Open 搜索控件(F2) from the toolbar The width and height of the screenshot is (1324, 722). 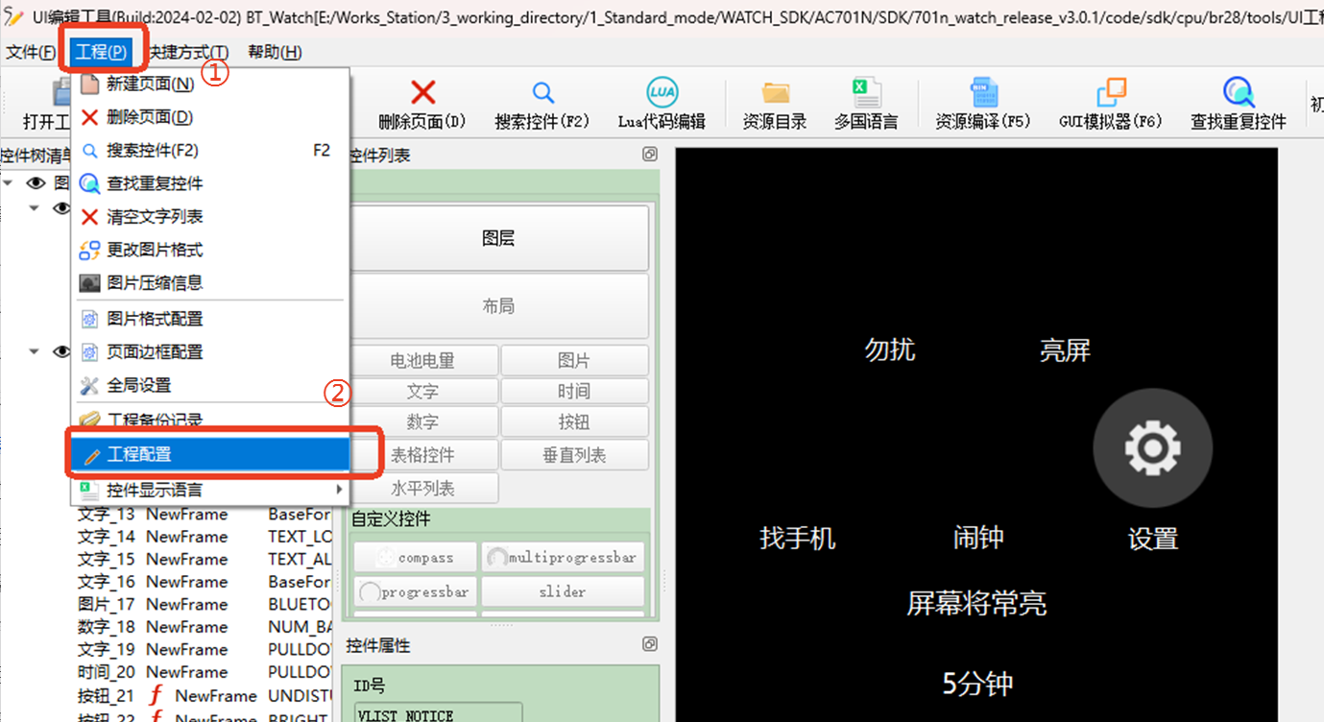[542, 92]
